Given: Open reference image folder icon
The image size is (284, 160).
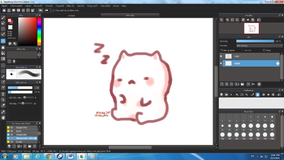Looking at the screenshot, I should click(x=226, y=95).
